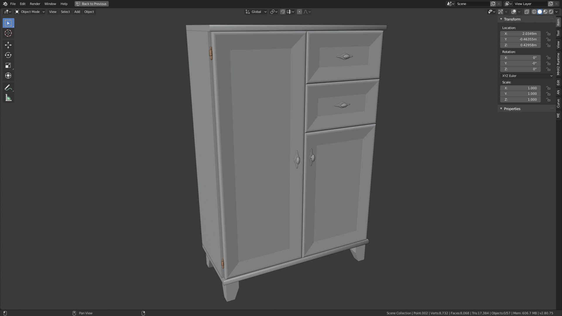Screen dimensions: 562x316
Task: Open Global transform orientation dropdown
Action: click(256, 12)
